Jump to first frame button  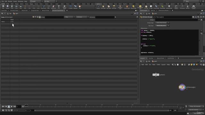[3, 107]
